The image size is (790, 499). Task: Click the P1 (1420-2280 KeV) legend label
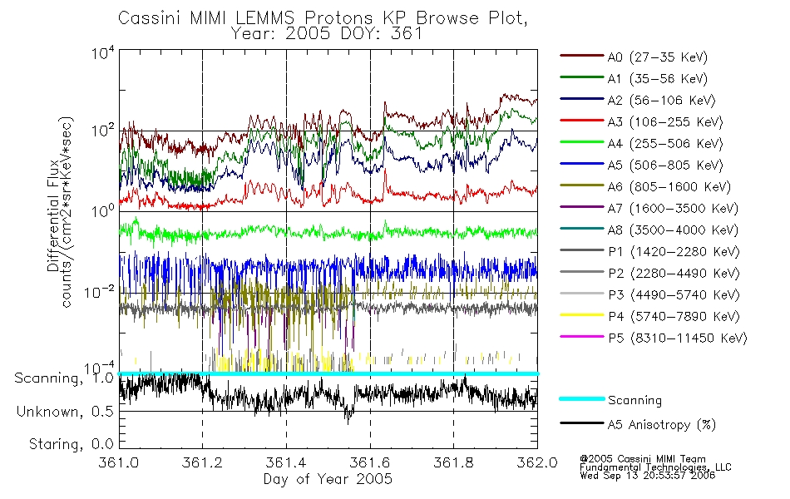tap(674, 252)
